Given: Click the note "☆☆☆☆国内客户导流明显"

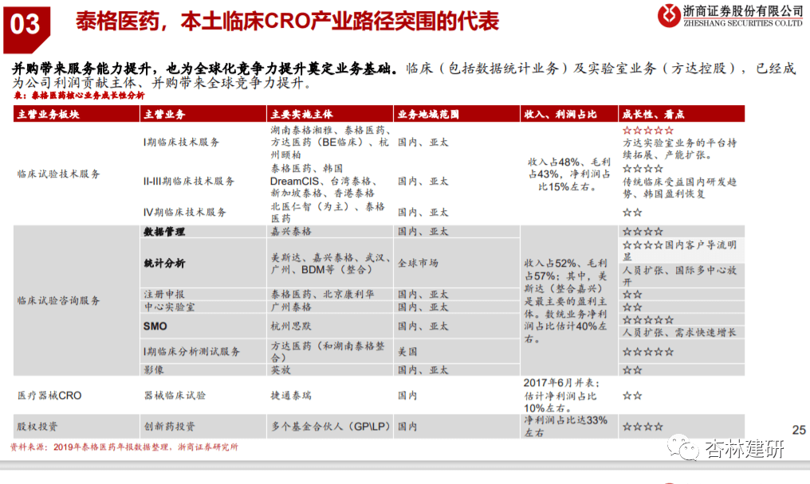Looking at the screenshot, I should point(679,250).
